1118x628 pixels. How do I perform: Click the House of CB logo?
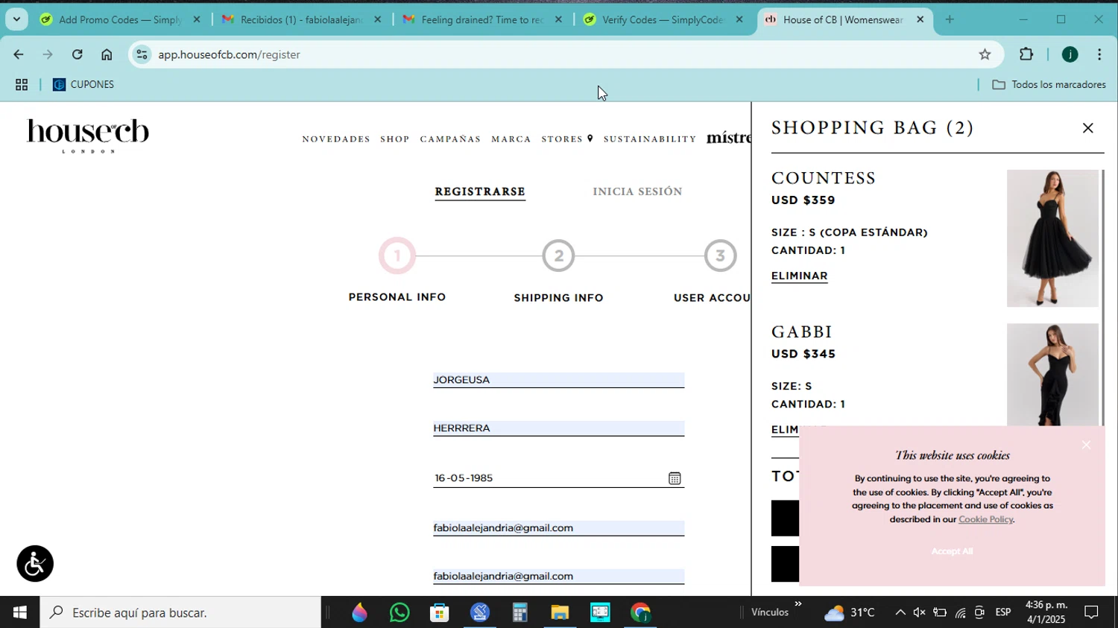point(88,136)
